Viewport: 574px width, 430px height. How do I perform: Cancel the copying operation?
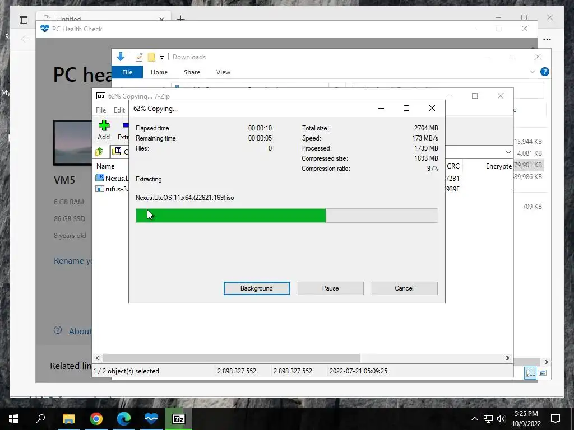(404, 288)
